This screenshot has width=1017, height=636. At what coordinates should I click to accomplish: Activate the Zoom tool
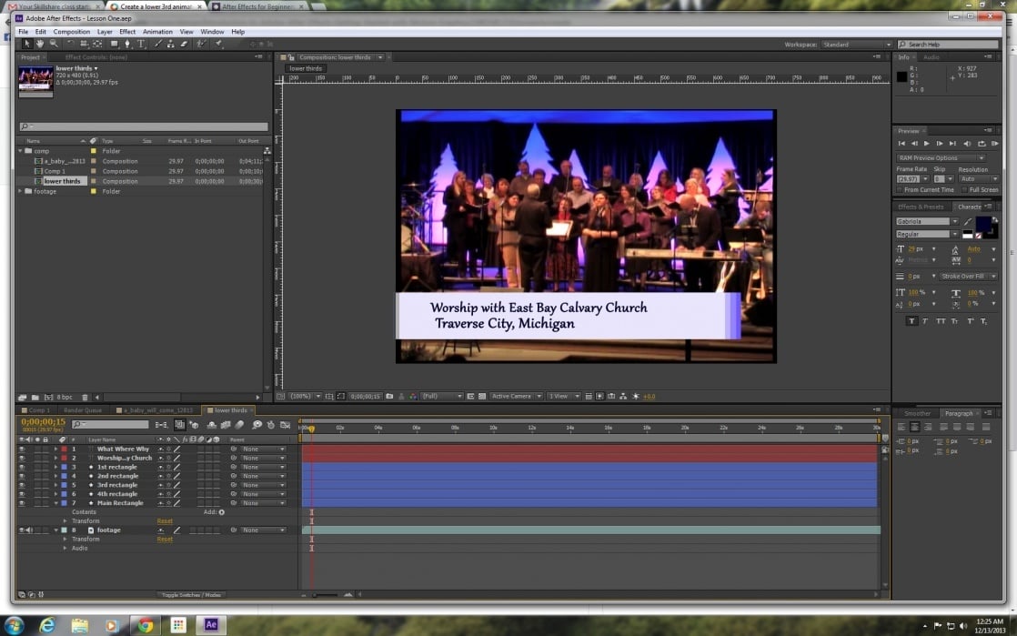click(x=54, y=43)
